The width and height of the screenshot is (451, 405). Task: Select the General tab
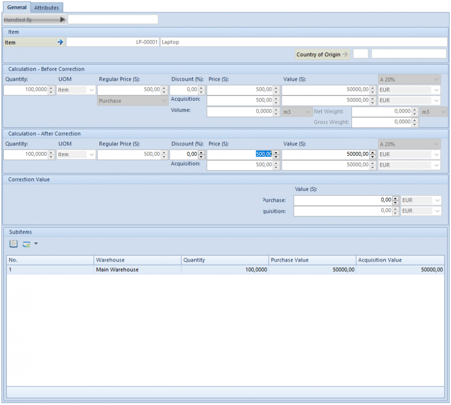17,7
